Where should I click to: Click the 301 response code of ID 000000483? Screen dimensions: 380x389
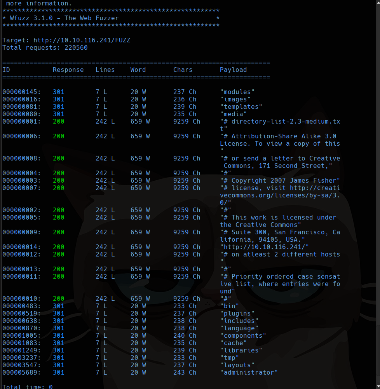pyautogui.click(x=59, y=306)
